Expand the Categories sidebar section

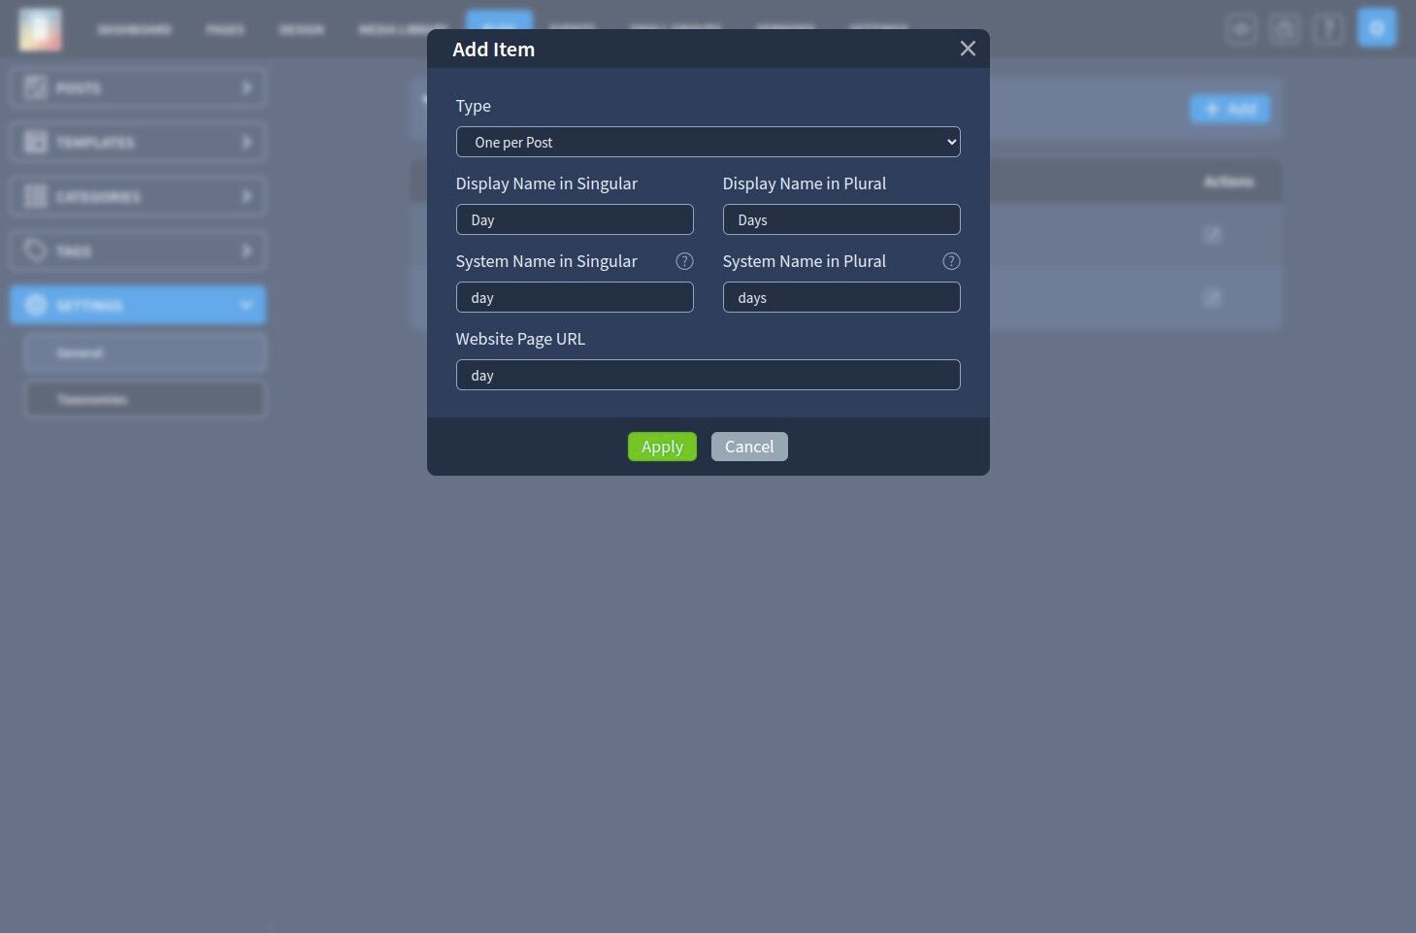pos(138,197)
